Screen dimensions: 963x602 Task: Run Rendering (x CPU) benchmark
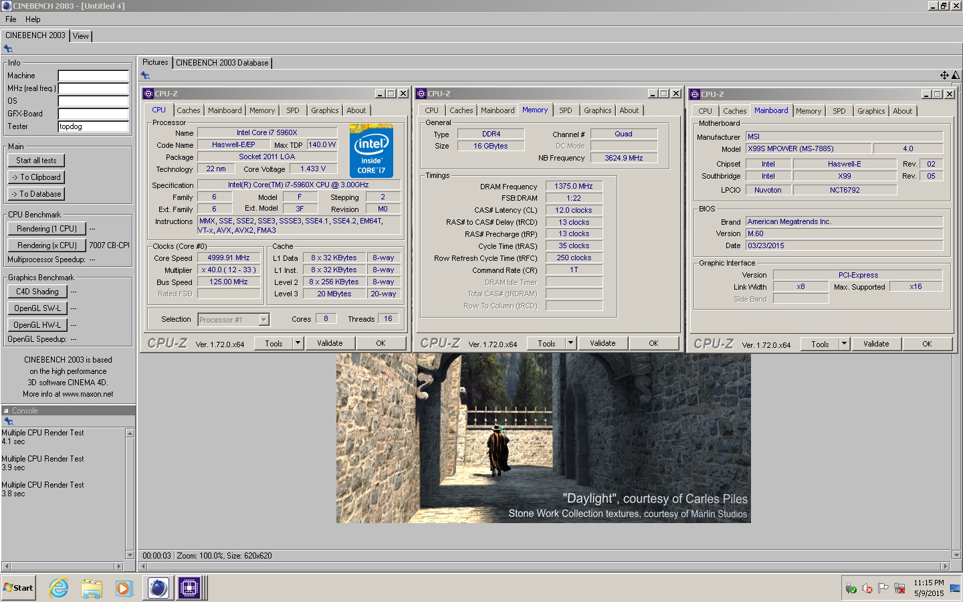(x=47, y=245)
